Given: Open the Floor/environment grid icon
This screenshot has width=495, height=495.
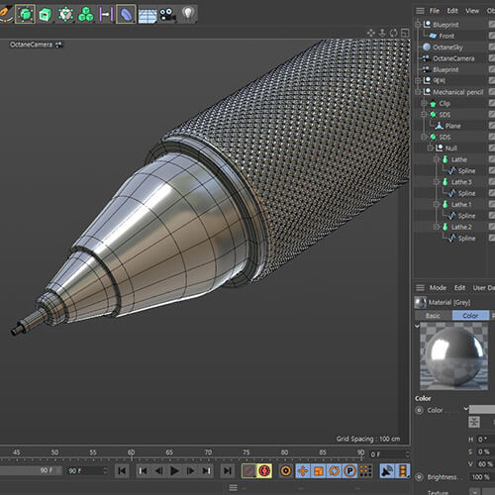Looking at the screenshot, I should 148,15.
